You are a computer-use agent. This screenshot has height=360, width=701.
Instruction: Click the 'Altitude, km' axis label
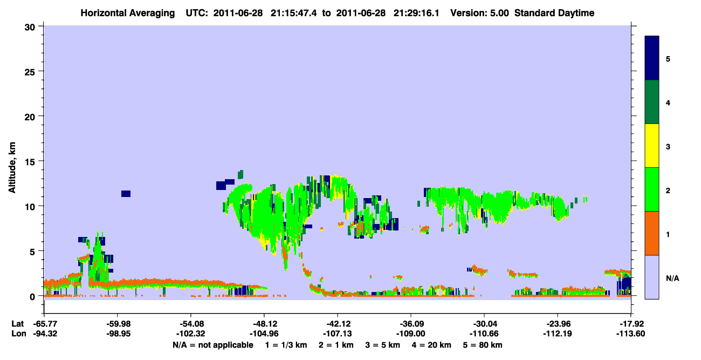point(12,169)
